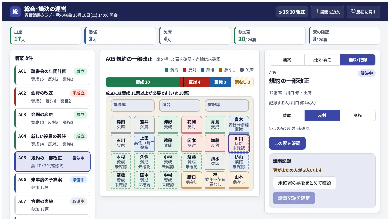Click the red 反対 4 bar segment
390x219 pixels.
[x=195, y=82]
